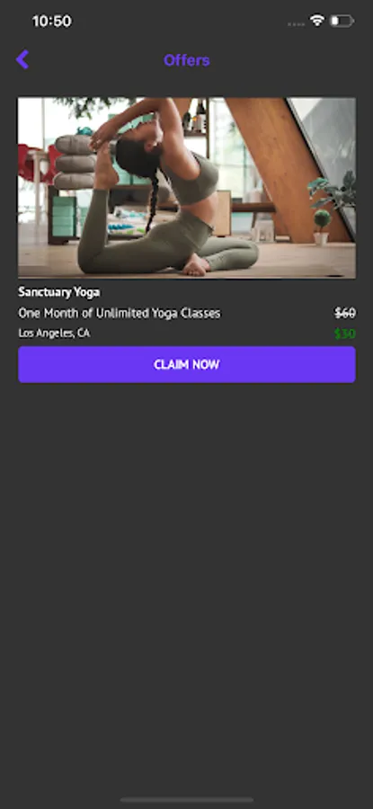Tap the cellular signal dots icon
Image resolution: width=373 pixels, height=809 pixels.
tap(296, 23)
